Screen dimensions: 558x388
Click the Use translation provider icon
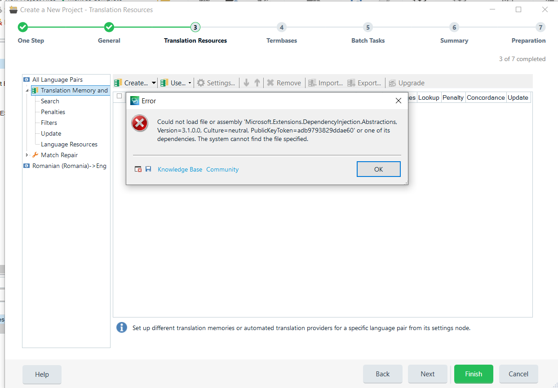click(164, 83)
